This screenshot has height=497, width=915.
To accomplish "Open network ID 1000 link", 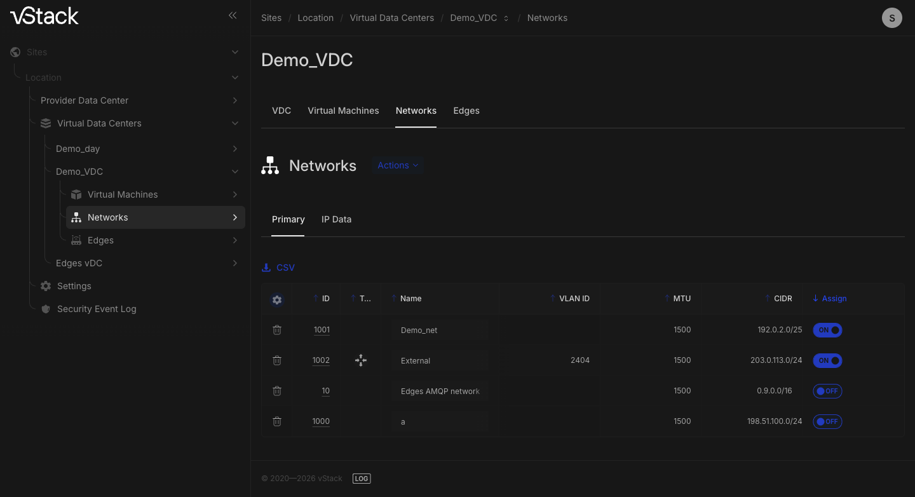I will pos(321,421).
